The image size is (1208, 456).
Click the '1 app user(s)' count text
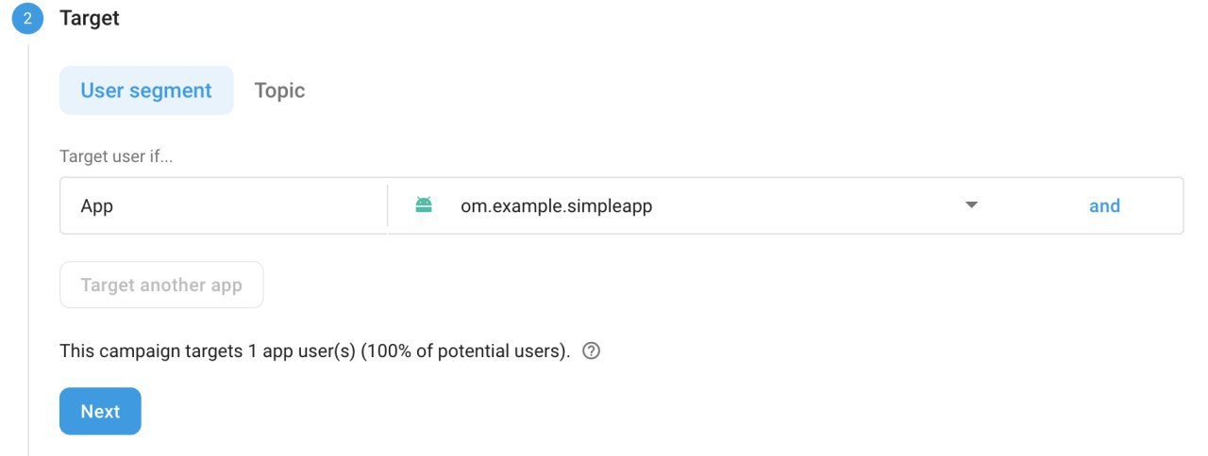pyautogui.click(x=302, y=351)
